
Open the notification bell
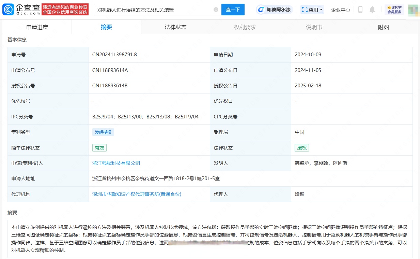[x=372, y=10]
